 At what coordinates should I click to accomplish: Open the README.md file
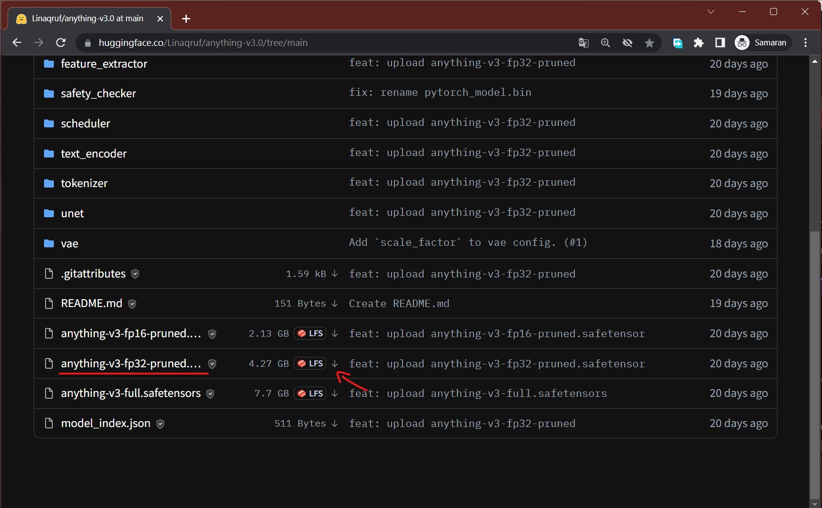(x=91, y=303)
